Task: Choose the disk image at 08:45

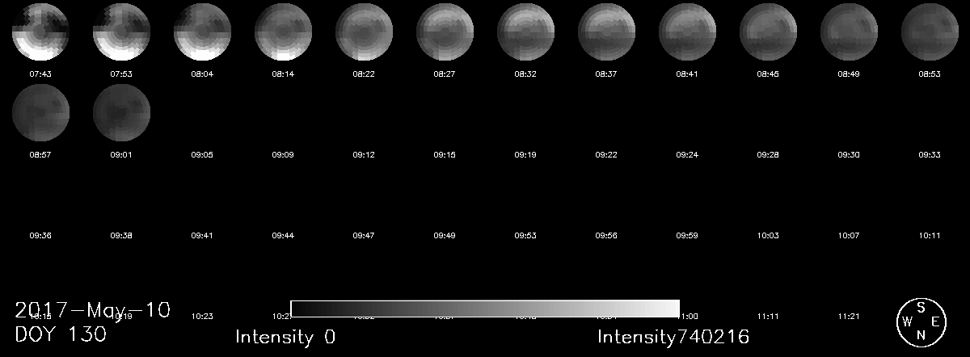Action: point(768,31)
